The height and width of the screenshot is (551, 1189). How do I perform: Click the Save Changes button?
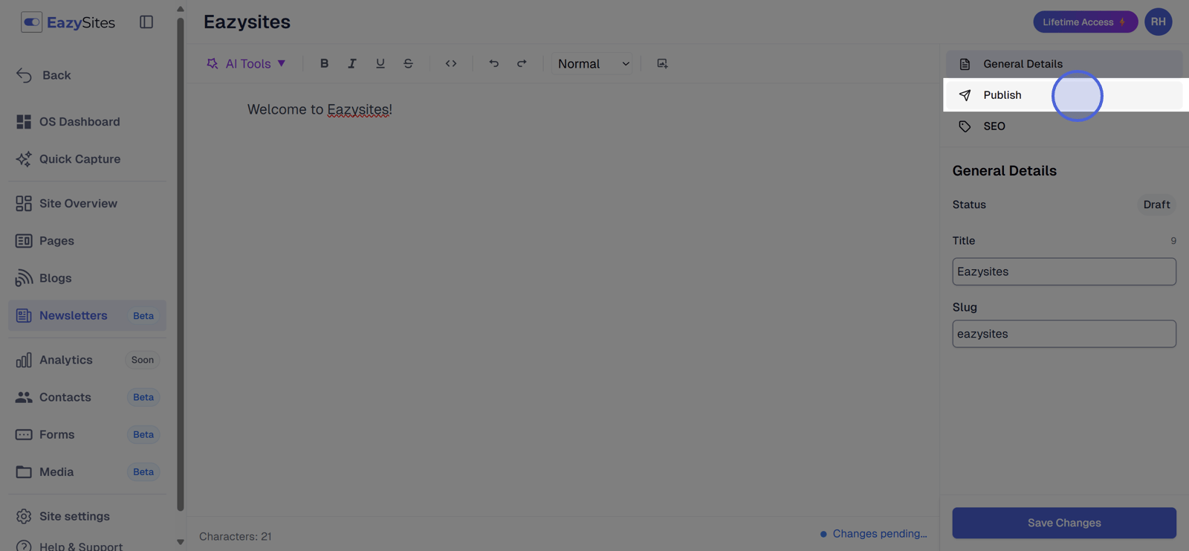coord(1064,523)
